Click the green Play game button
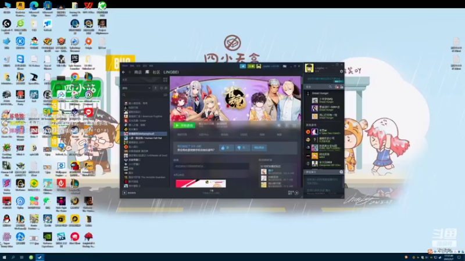465x261 pixels. pyautogui.click(x=184, y=125)
